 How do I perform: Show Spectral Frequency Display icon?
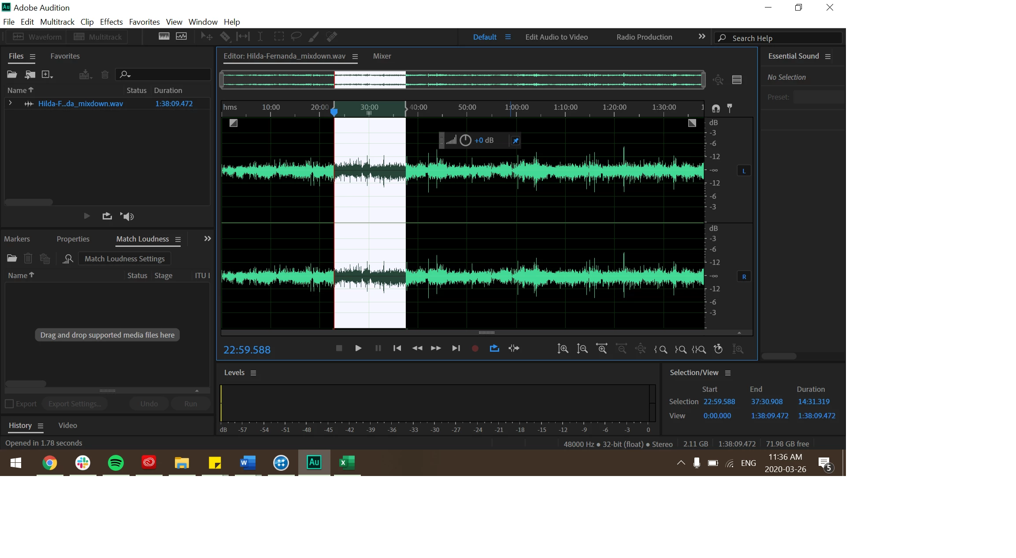164,37
